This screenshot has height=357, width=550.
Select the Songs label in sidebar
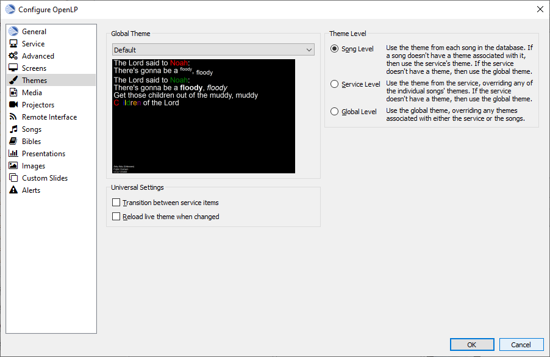pos(32,129)
